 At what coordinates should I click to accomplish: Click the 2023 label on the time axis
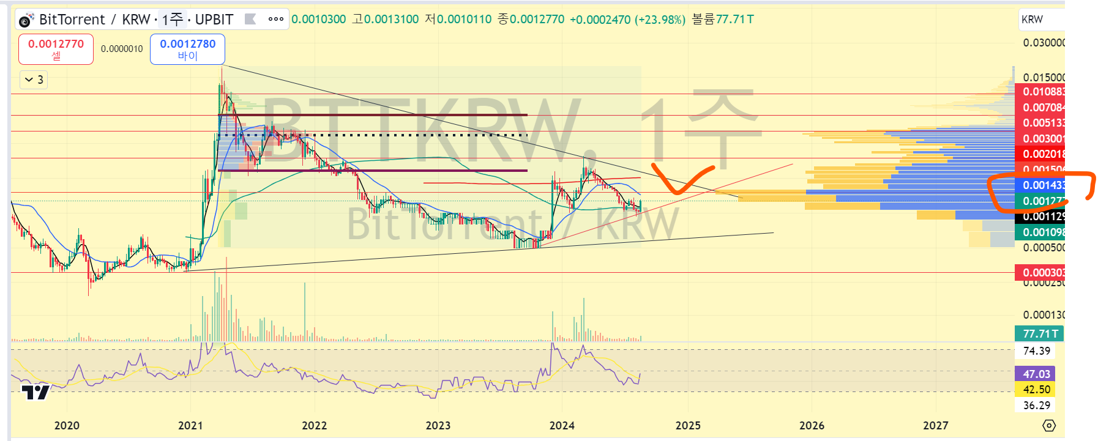tap(438, 426)
